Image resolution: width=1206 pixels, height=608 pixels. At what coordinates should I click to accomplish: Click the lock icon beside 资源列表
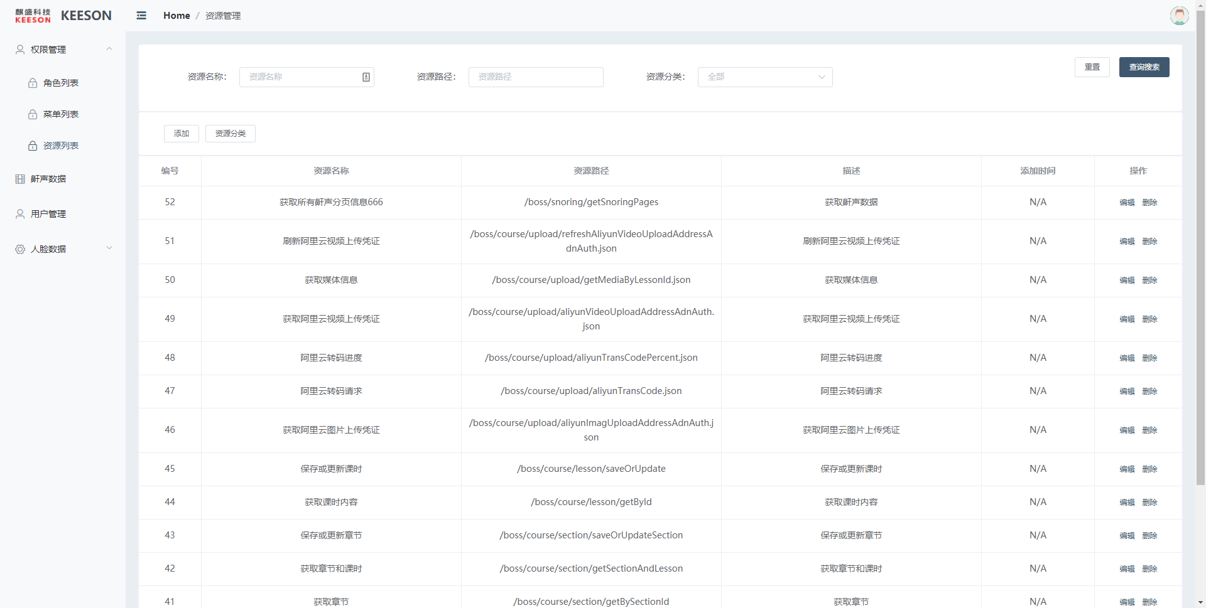click(x=33, y=146)
